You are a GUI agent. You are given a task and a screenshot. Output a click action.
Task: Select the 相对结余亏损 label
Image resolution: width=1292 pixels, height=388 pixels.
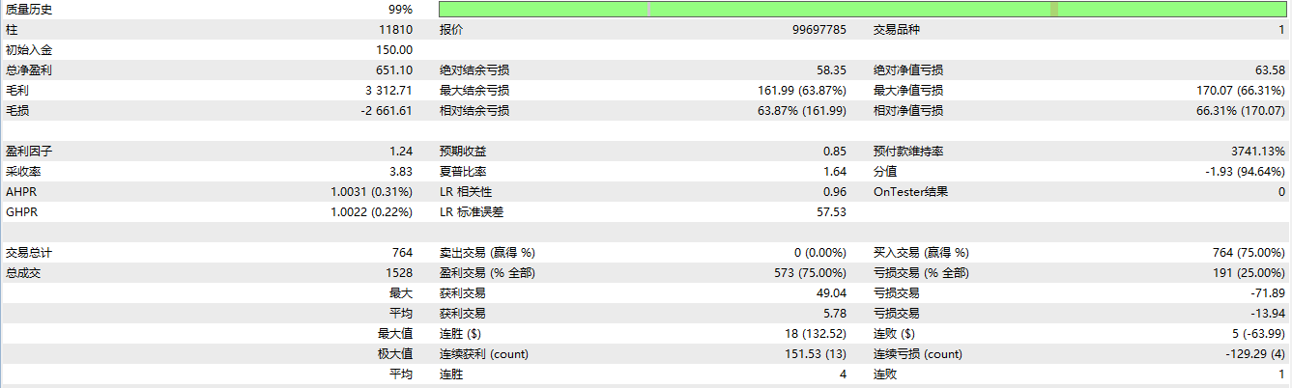point(475,111)
